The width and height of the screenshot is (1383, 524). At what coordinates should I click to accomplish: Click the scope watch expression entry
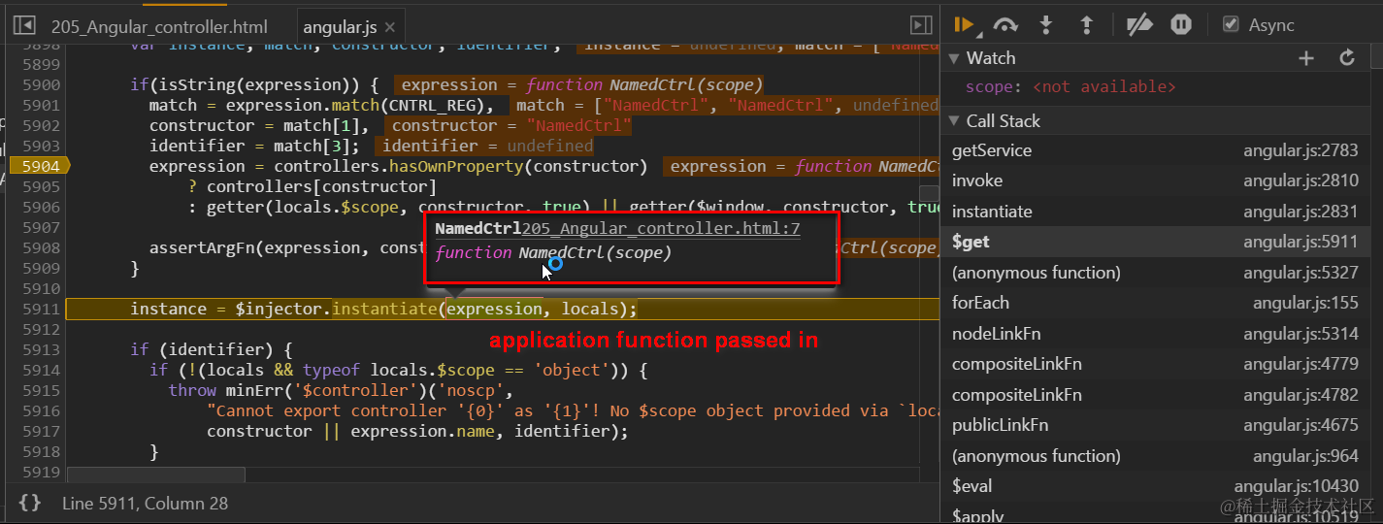(x=1070, y=87)
